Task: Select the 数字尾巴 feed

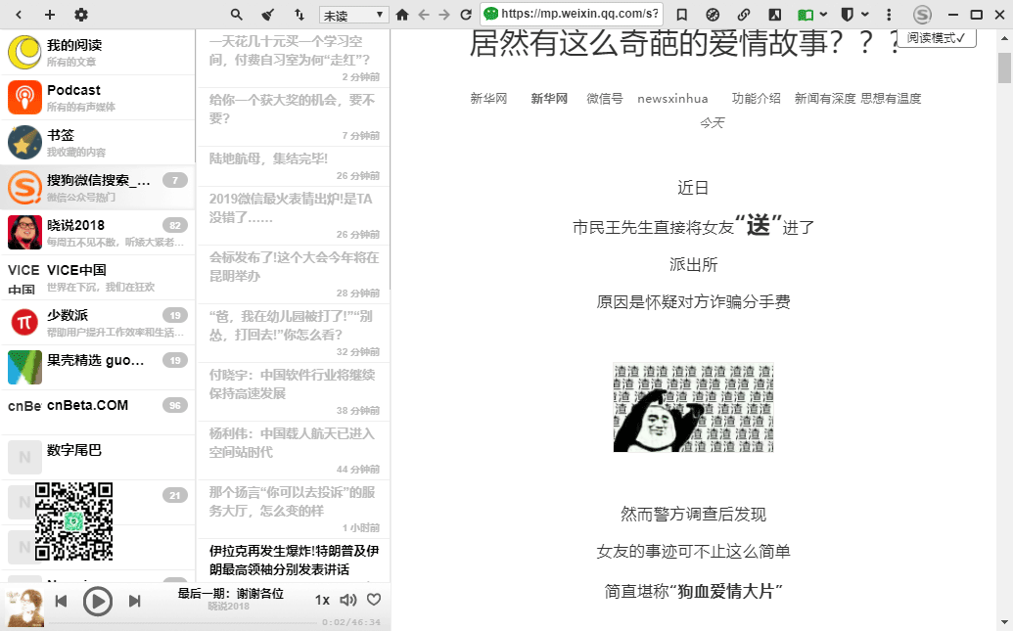Action: tap(98, 457)
